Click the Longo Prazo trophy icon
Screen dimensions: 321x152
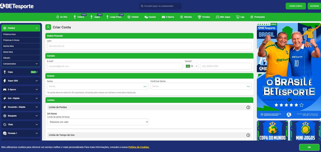pos(107,17)
